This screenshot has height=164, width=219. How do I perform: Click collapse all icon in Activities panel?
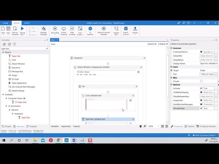(x=9, y=44)
